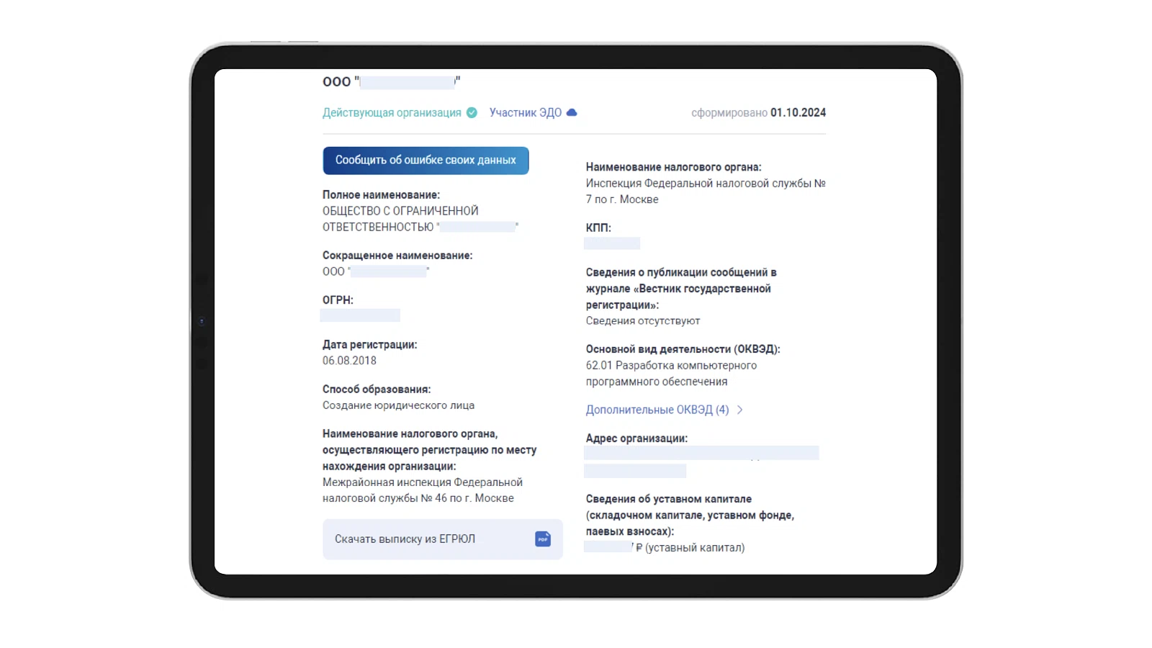This screenshot has width=1152, height=648.
Task: Click the Способ образования: label
Action: pos(377,390)
